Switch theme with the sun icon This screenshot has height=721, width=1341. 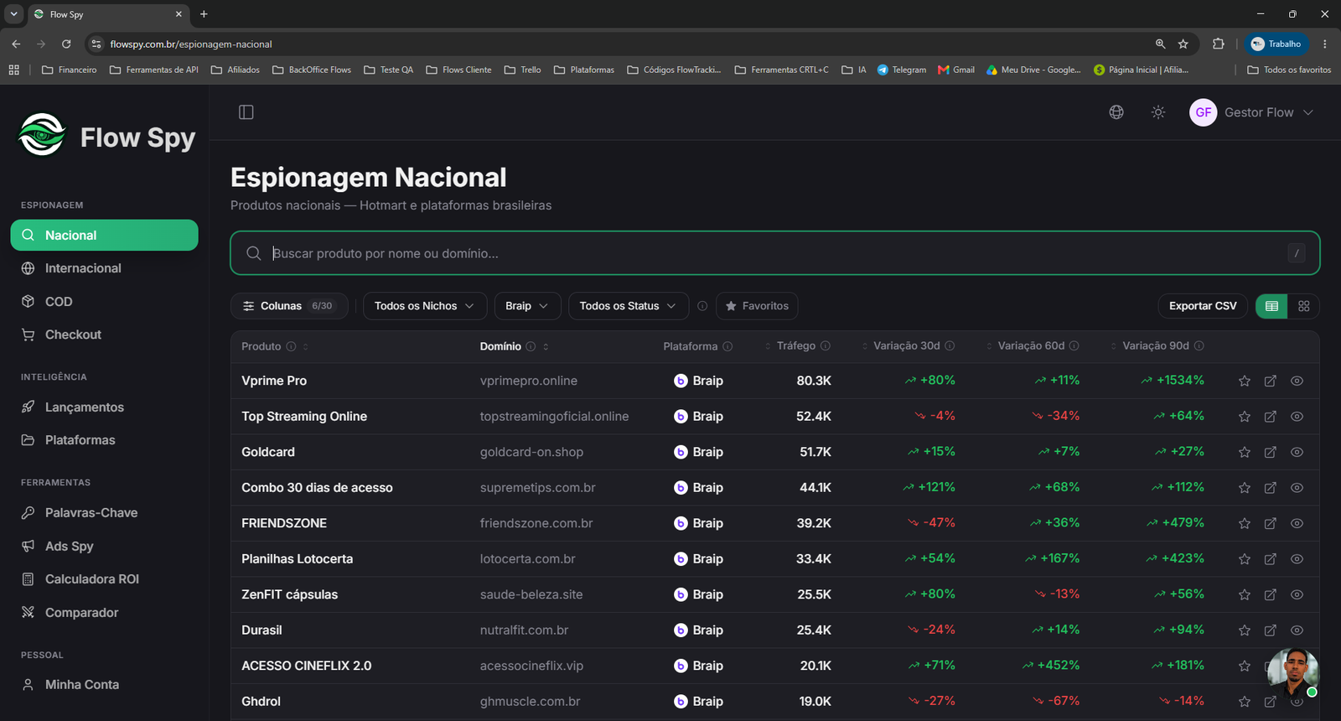pyautogui.click(x=1158, y=112)
